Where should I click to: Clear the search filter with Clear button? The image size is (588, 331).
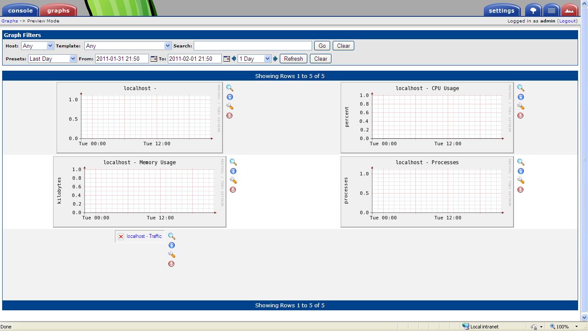(344, 46)
